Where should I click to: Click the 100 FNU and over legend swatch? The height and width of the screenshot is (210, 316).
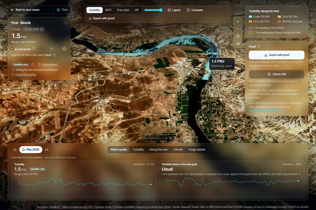[279, 22]
